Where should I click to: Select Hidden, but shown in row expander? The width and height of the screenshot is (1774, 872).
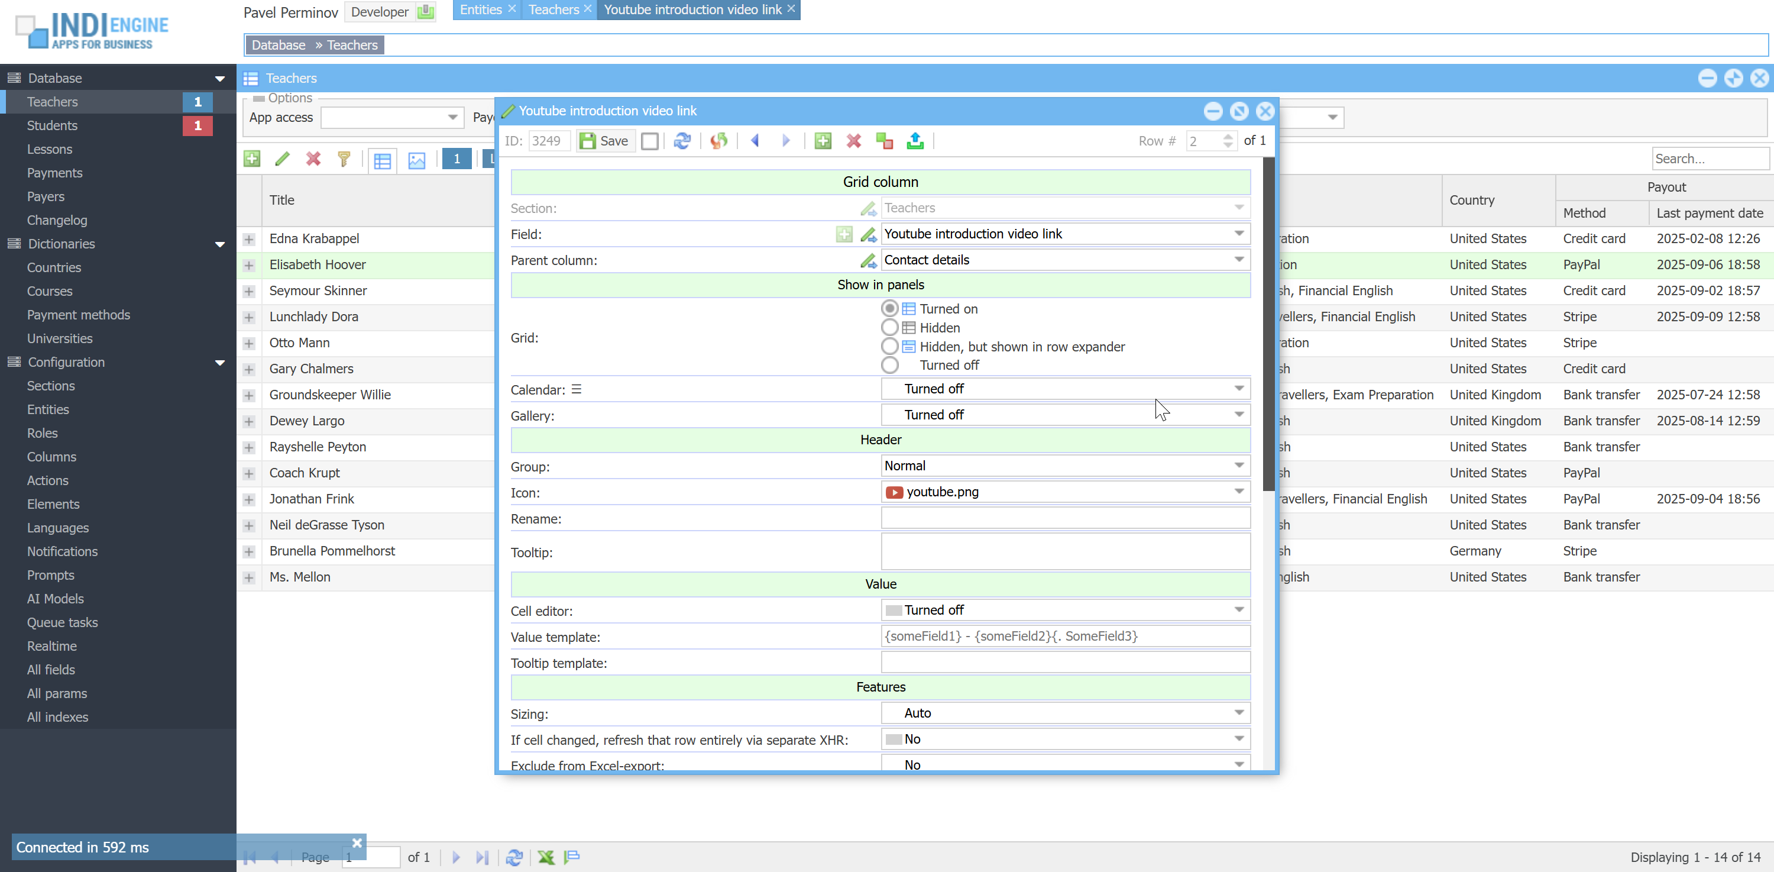coord(890,347)
